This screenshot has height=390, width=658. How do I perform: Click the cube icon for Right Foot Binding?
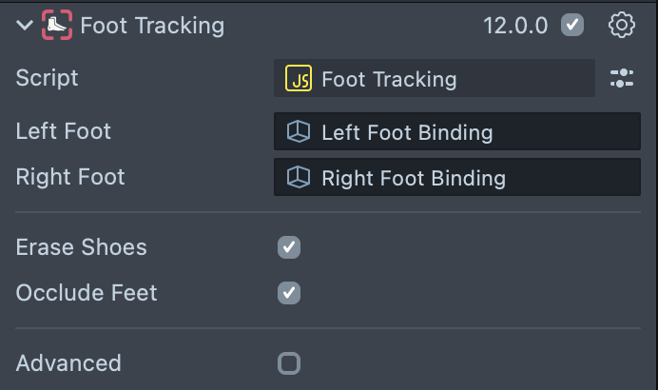[299, 178]
